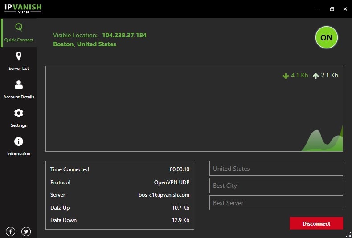Visit the IPVanish Facebook page icon

pos(11,231)
